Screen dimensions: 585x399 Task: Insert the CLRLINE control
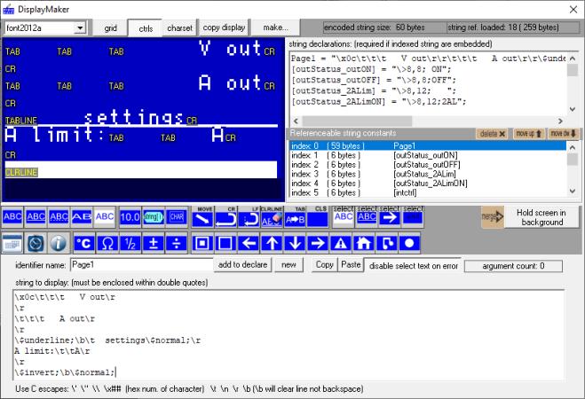(x=272, y=217)
